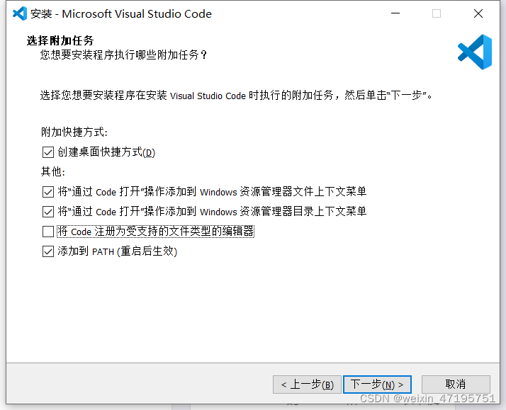Toggle 资源管理器目录上下文菜单 checkbox
This screenshot has width=506, height=410.
click(x=48, y=212)
